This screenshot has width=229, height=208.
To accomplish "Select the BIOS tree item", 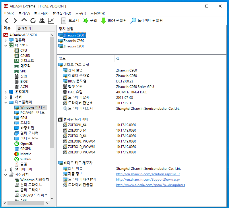I will pyautogui.click(x=21, y=81).
